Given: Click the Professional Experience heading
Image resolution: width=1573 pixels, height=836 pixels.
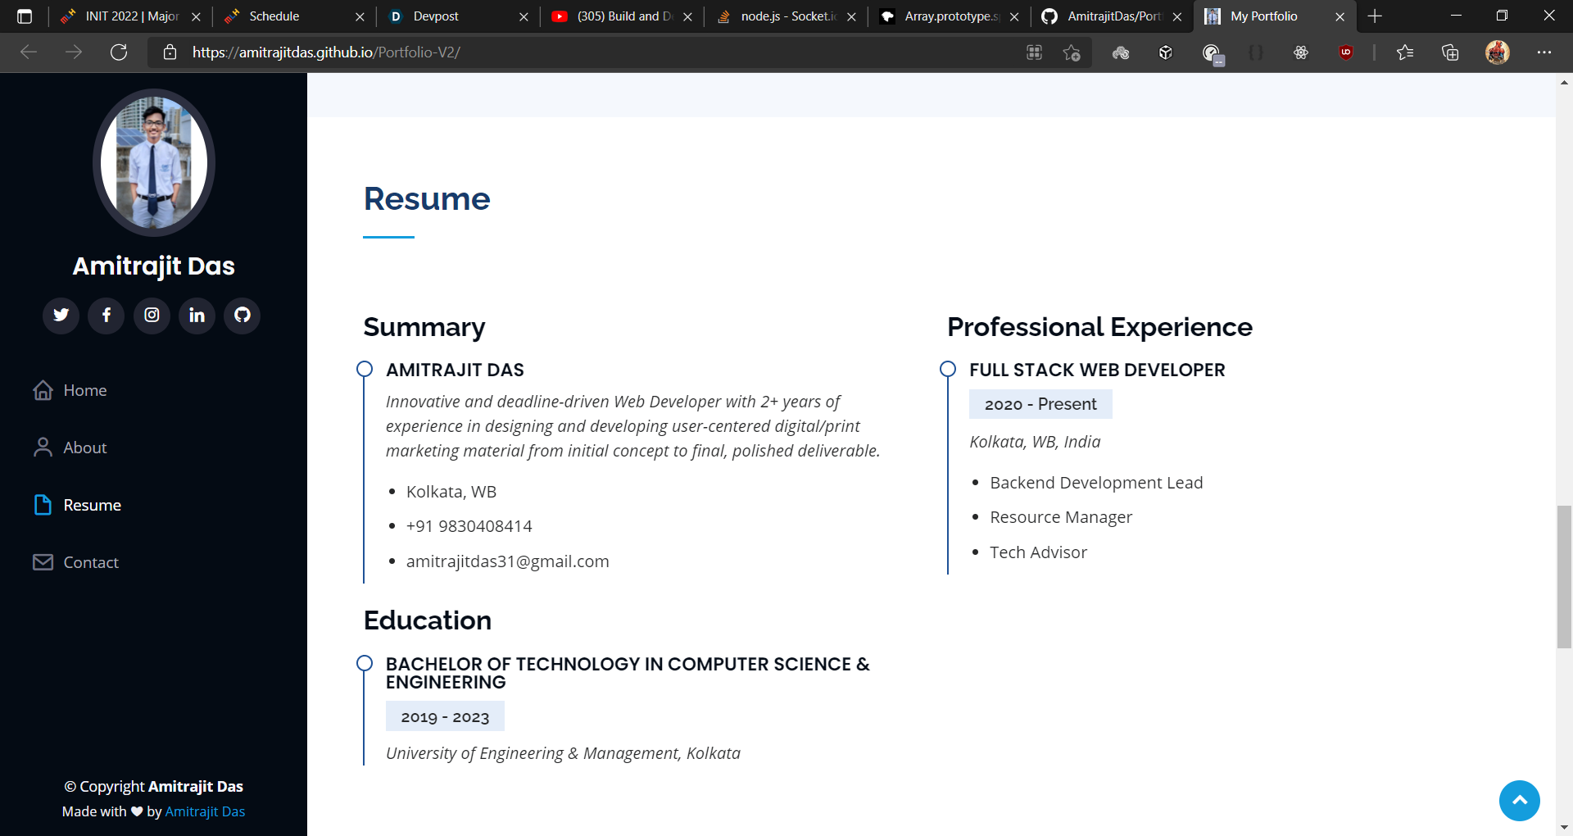Looking at the screenshot, I should (x=1099, y=327).
